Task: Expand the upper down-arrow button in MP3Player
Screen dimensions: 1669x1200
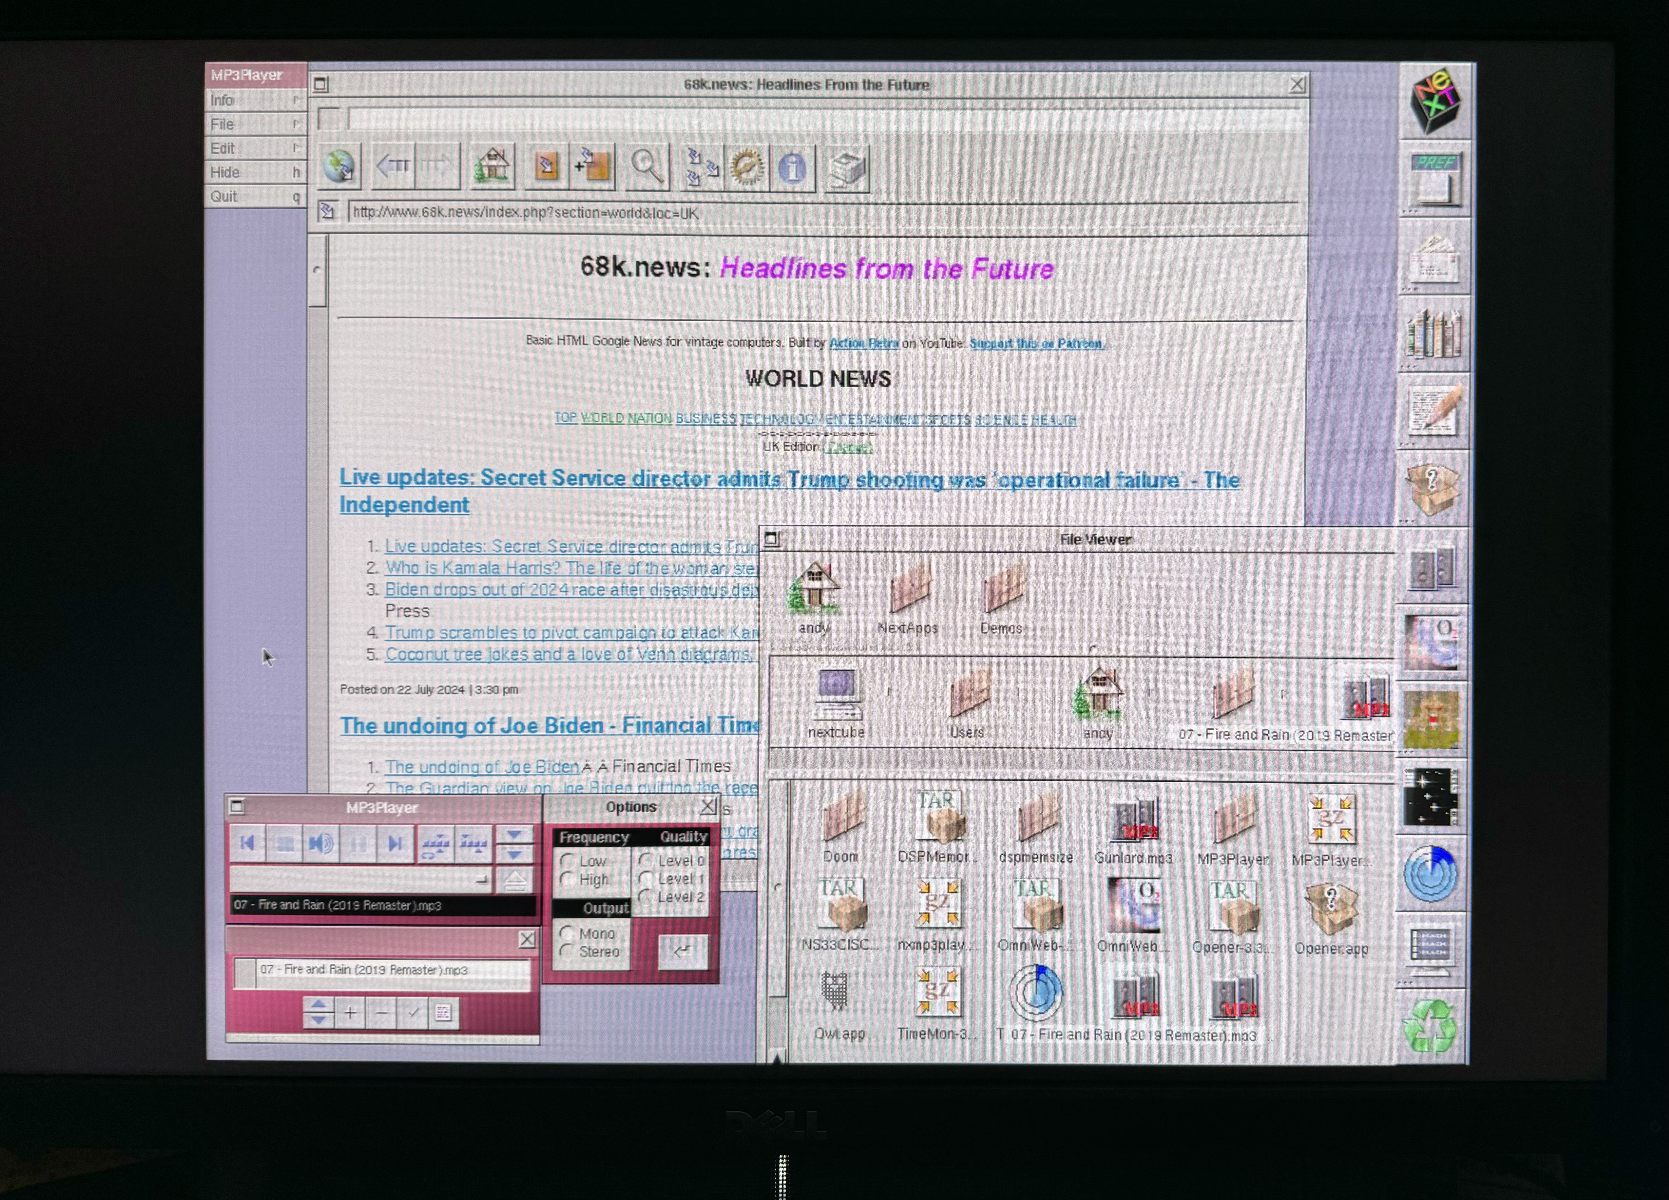Action: click(x=514, y=835)
